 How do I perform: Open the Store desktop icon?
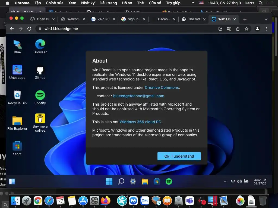coord(17,149)
